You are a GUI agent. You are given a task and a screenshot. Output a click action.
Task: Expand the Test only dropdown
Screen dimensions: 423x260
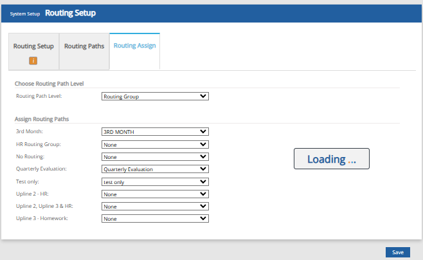(155, 181)
